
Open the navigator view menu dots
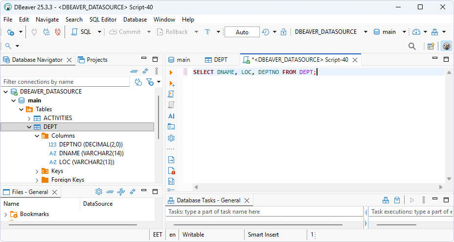pos(157,71)
